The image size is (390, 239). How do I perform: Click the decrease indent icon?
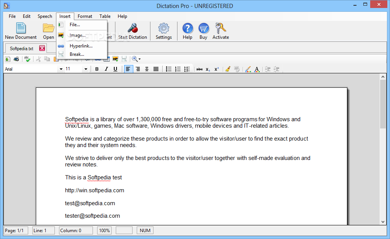tap(268, 69)
